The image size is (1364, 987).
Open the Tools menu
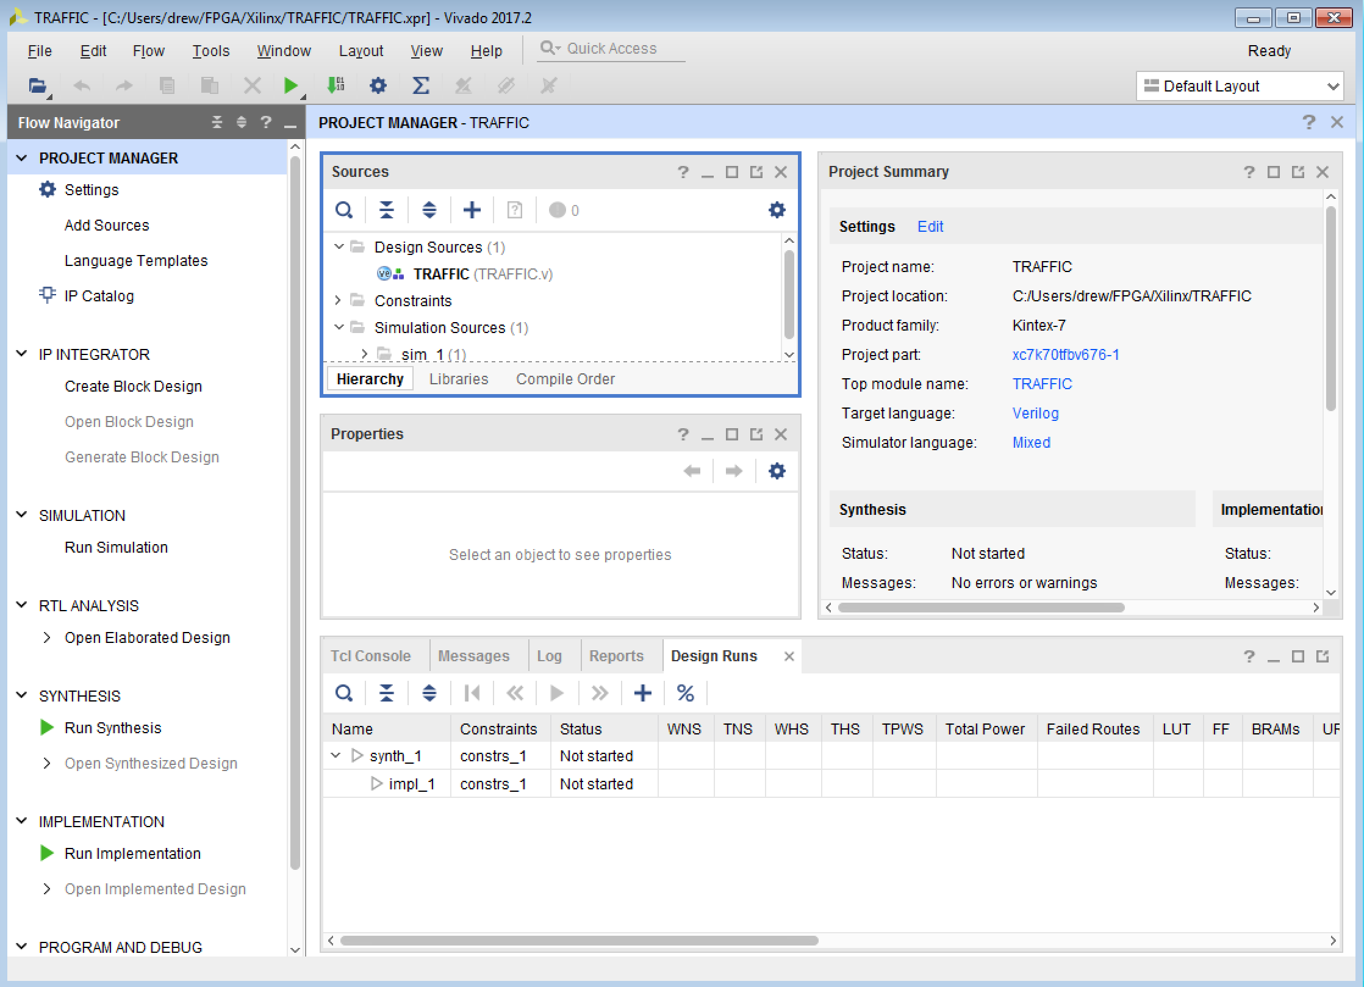click(x=211, y=51)
